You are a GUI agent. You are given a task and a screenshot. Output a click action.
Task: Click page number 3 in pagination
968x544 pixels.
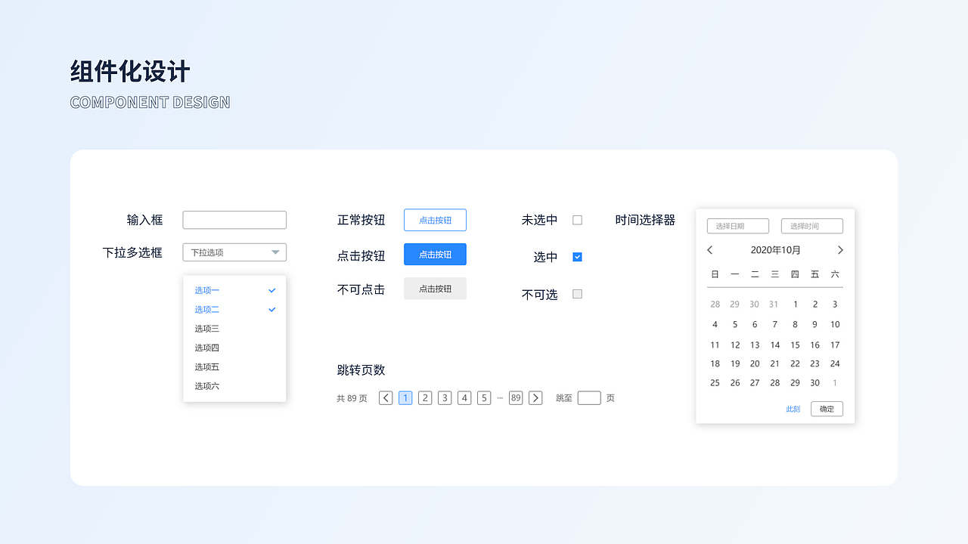445,397
